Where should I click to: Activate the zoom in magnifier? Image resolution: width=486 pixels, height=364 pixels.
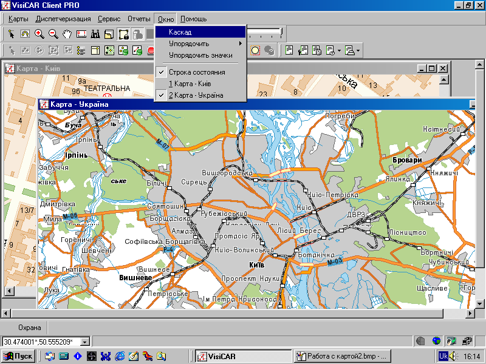(39, 34)
